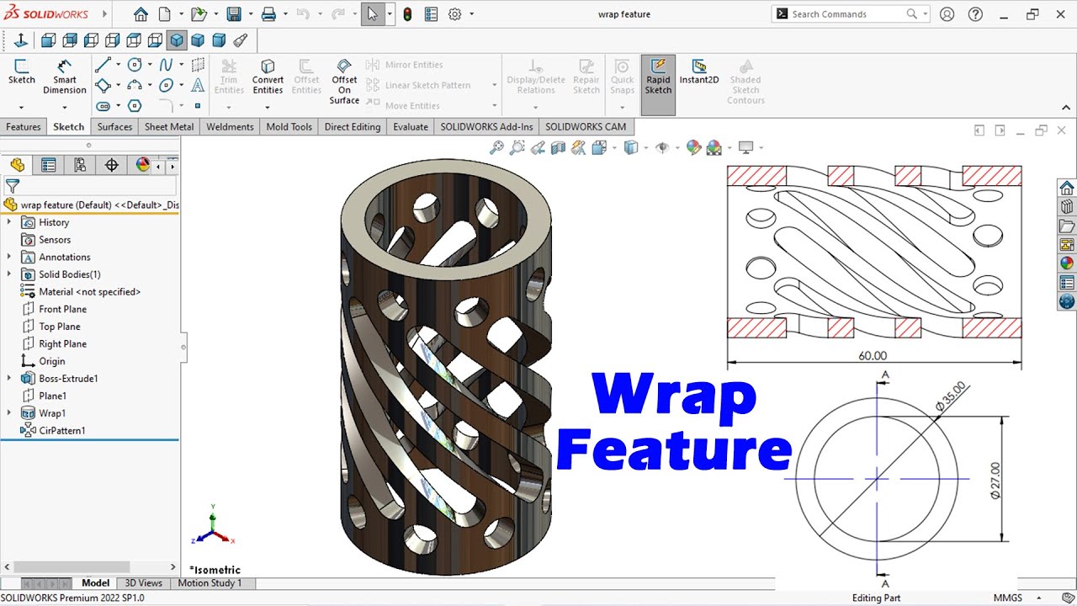Toggle Instant2D mode
The width and height of the screenshot is (1077, 606).
point(699,72)
